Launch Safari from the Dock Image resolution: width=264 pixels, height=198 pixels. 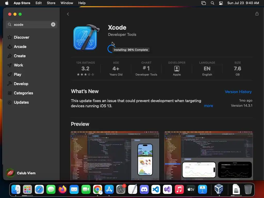click(x=39, y=189)
